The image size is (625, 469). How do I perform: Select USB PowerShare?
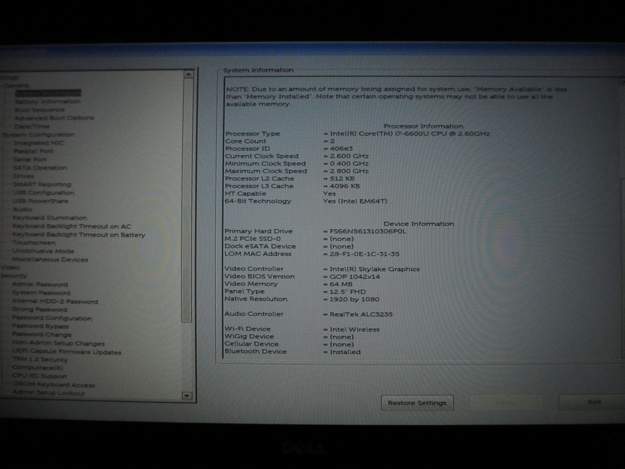[x=41, y=201]
